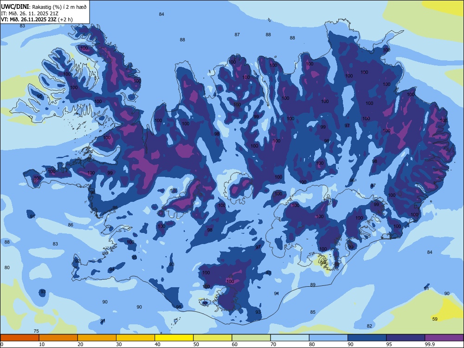
Task: Click the bright yellow 40–50 legend swatch
Action: (x=174, y=338)
